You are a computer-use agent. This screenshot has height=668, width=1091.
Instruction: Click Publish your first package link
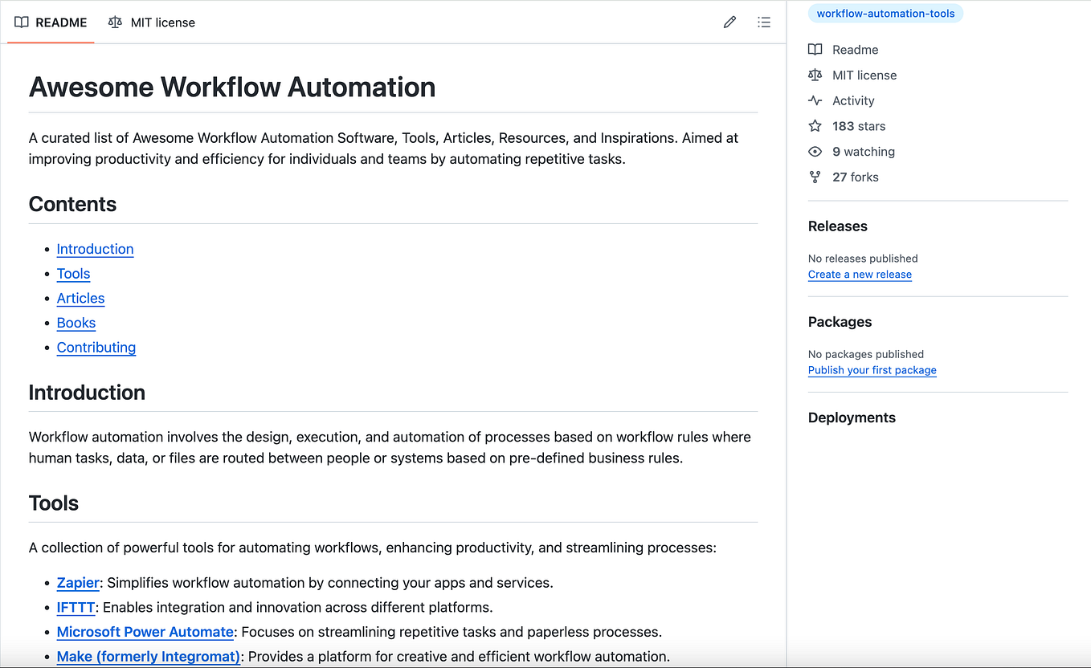(x=872, y=369)
